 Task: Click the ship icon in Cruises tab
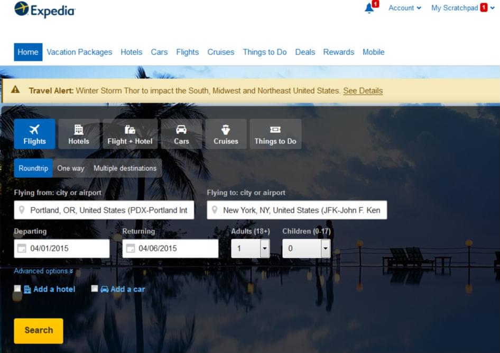click(226, 129)
